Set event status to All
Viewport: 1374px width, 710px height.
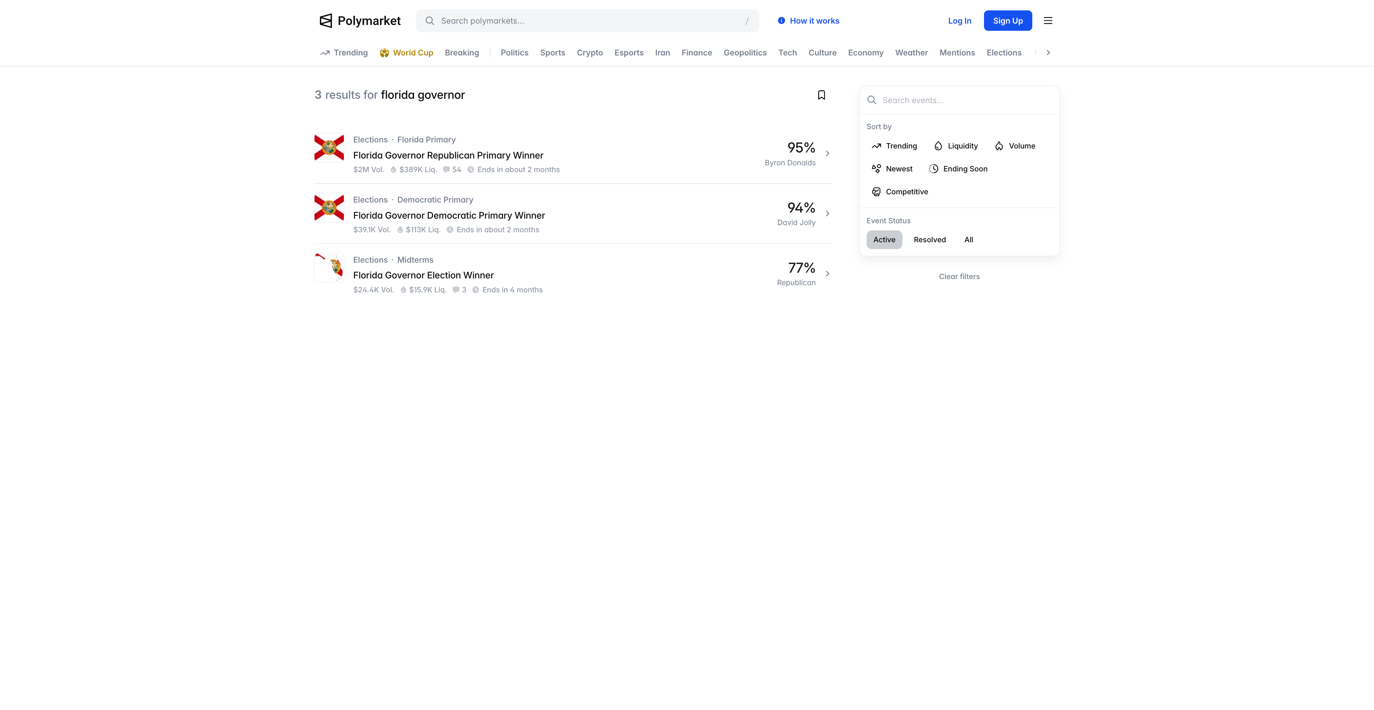(969, 240)
